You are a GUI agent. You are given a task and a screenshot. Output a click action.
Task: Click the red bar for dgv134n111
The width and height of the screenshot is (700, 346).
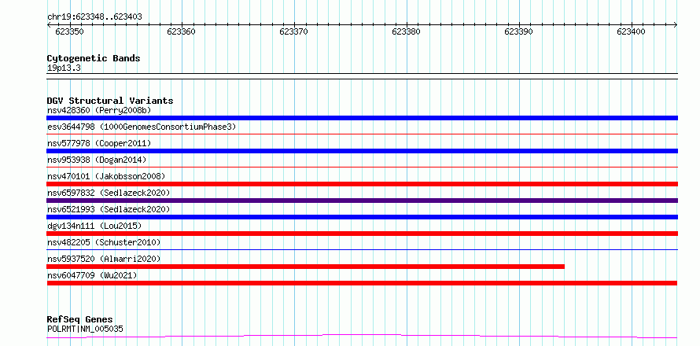point(362,234)
